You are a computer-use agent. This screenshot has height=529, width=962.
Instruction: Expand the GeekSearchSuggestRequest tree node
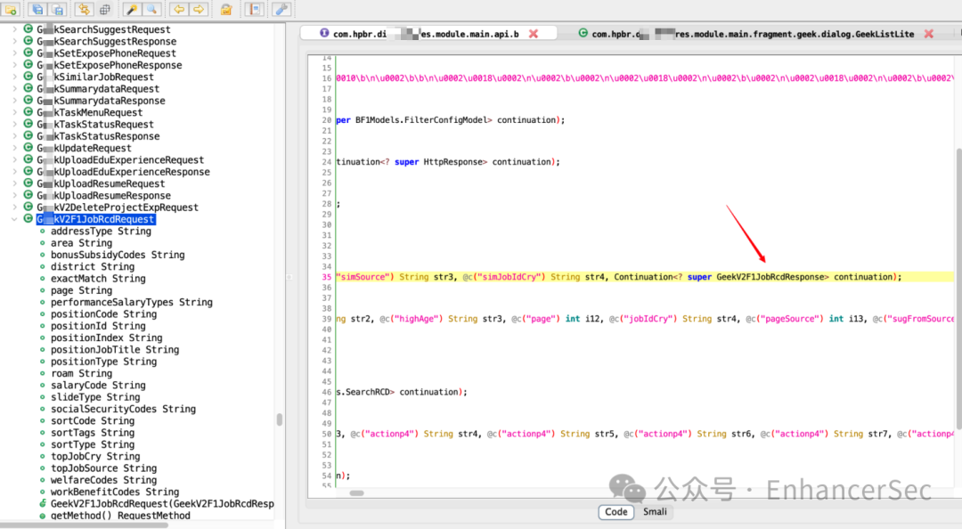pyautogui.click(x=14, y=29)
